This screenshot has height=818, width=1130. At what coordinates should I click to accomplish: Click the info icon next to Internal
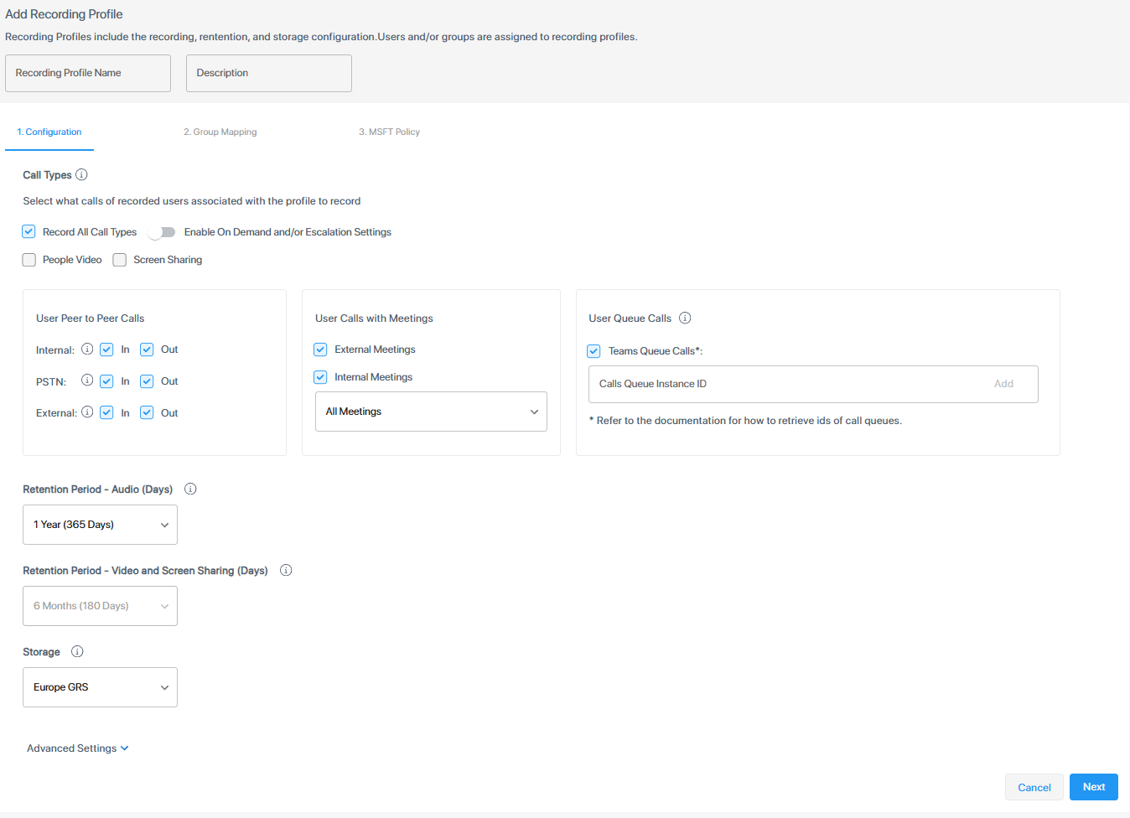(87, 349)
